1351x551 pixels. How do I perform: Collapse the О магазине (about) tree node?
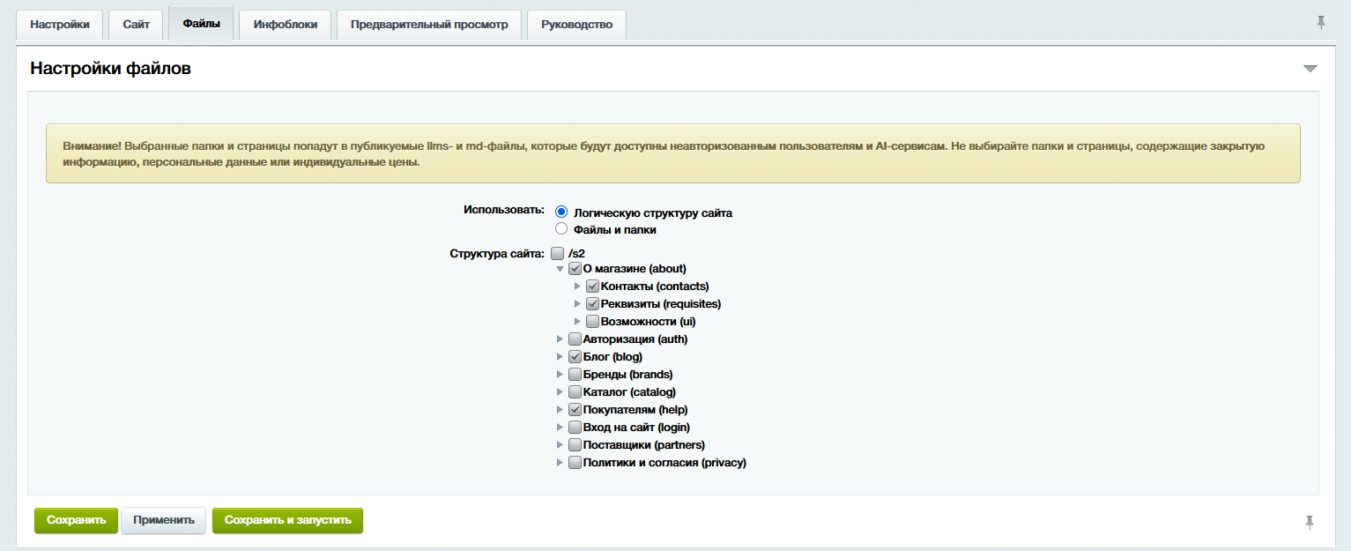[560, 269]
